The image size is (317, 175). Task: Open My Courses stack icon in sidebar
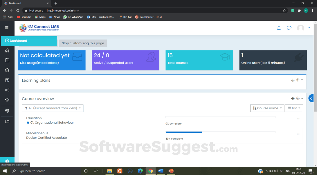point(7,70)
